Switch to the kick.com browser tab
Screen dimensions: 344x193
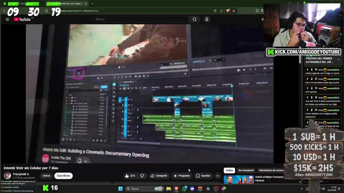coord(312,3)
